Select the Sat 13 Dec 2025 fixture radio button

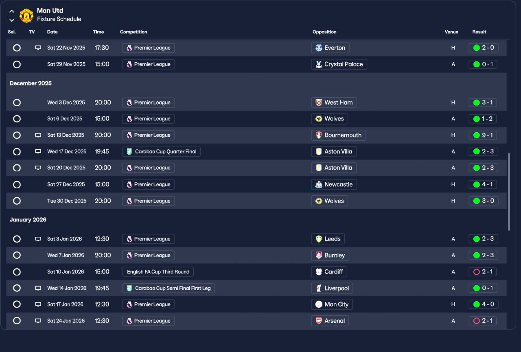tap(17, 135)
